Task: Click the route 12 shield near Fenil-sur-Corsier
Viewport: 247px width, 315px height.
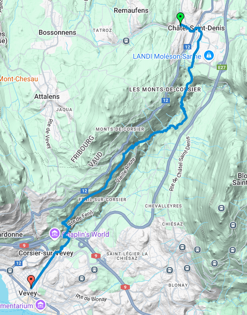Action: (x=84, y=191)
